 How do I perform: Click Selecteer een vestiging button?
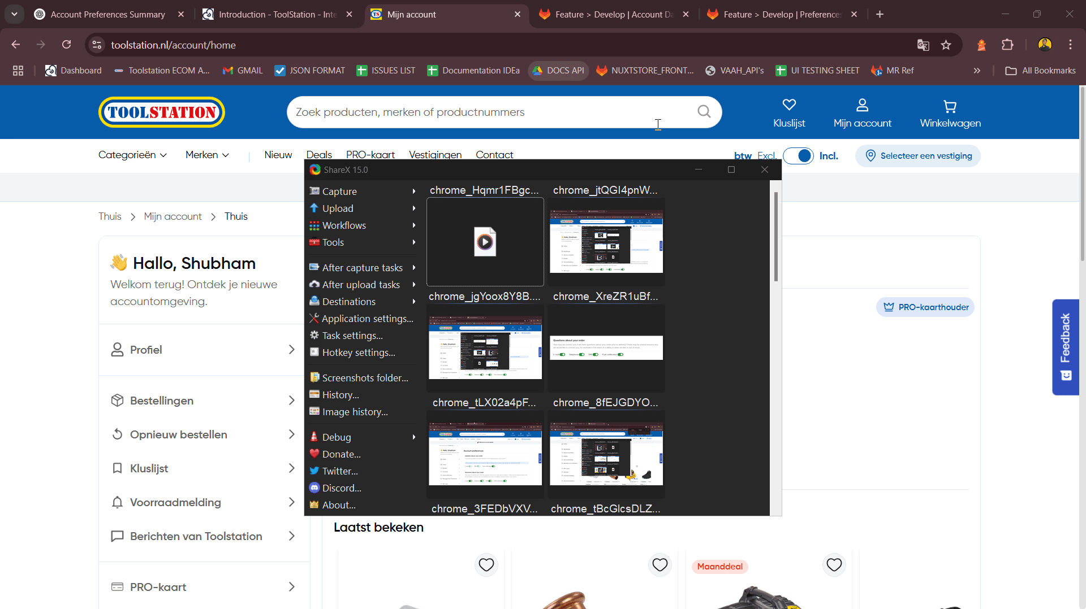[918, 156]
